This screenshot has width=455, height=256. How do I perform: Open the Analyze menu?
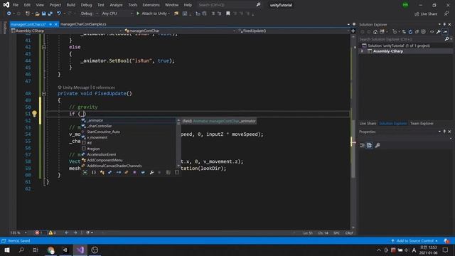[116, 5]
